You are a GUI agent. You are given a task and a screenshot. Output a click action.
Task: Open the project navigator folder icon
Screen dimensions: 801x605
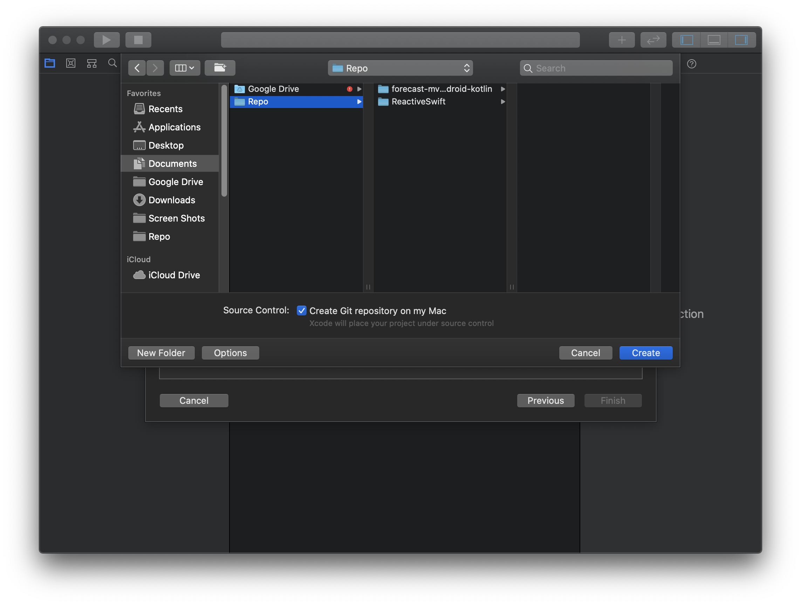[x=50, y=63]
